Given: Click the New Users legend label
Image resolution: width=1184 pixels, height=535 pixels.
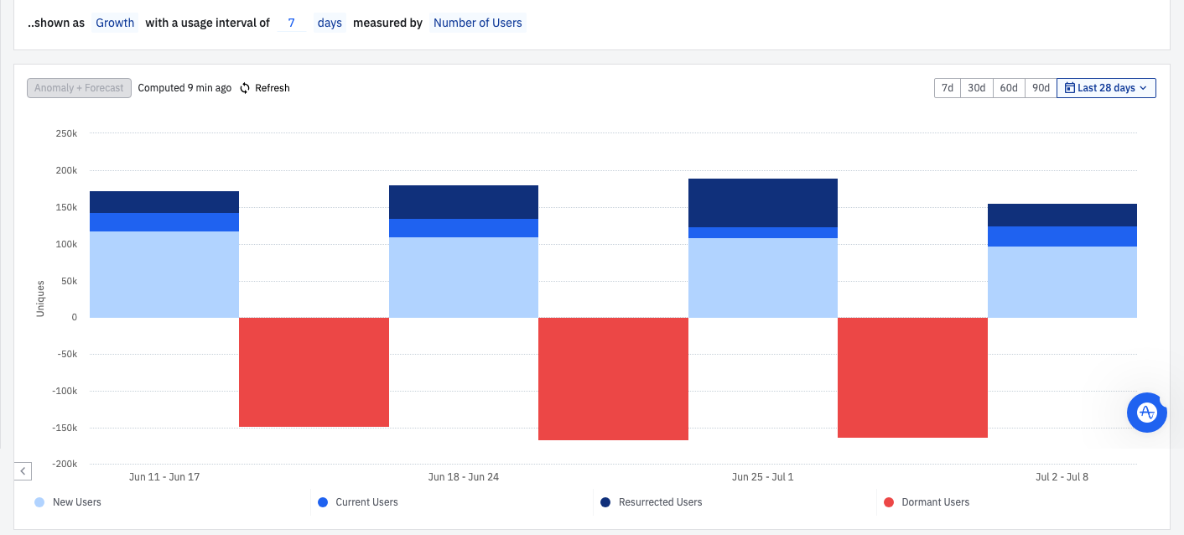Looking at the screenshot, I should click(77, 502).
